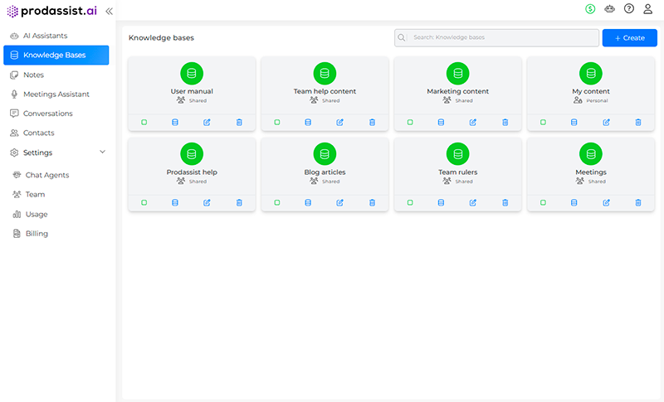The height and width of the screenshot is (402, 664).
Task: Open the user profile icon
Action: (648, 9)
